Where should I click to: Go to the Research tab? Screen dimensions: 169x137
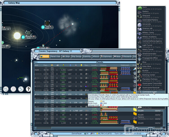pos(127,56)
